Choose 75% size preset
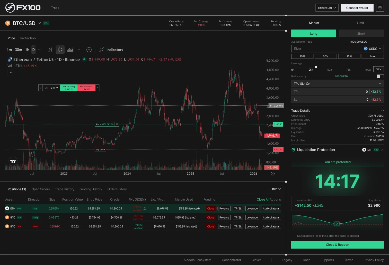 349,56
